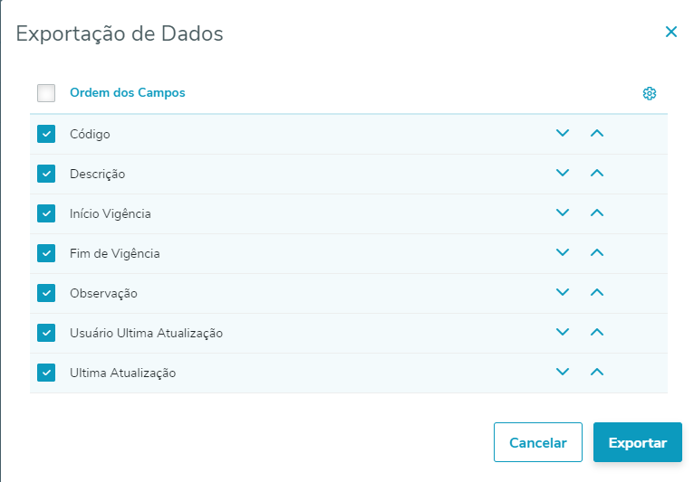Move Início Vigência field down

(x=563, y=213)
